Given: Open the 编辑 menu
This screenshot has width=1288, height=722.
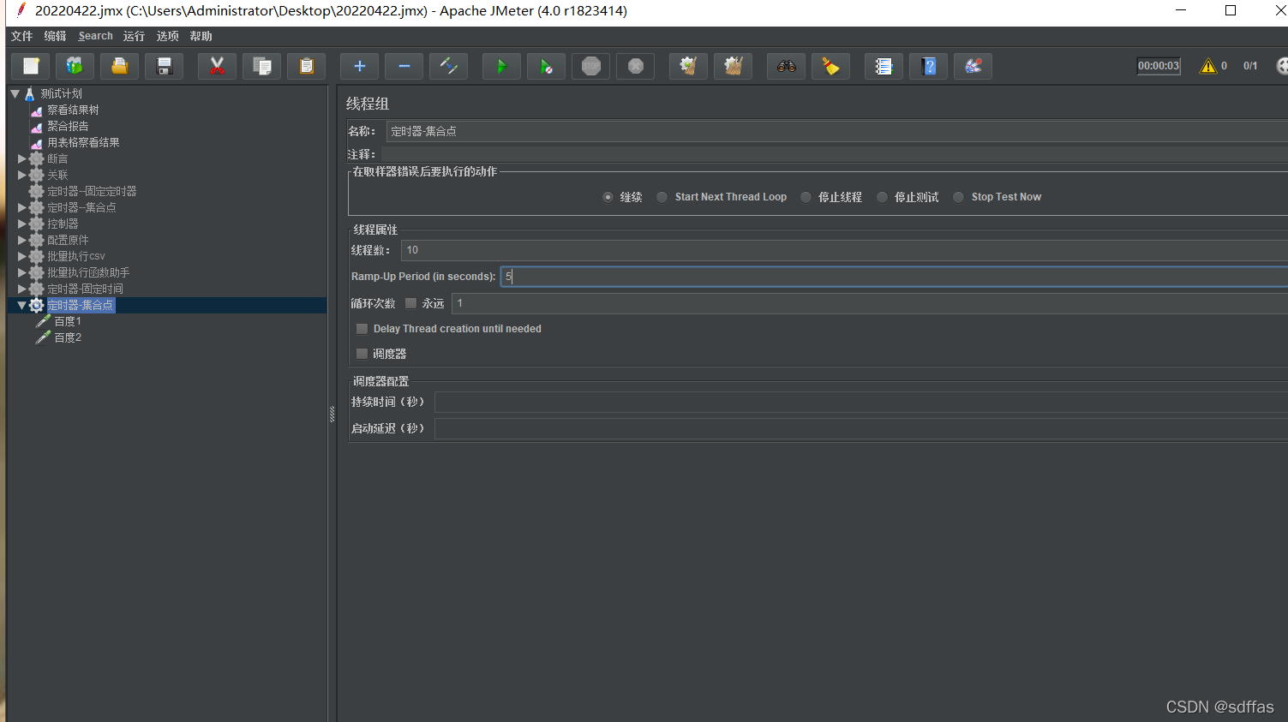Looking at the screenshot, I should [x=55, y=36].
